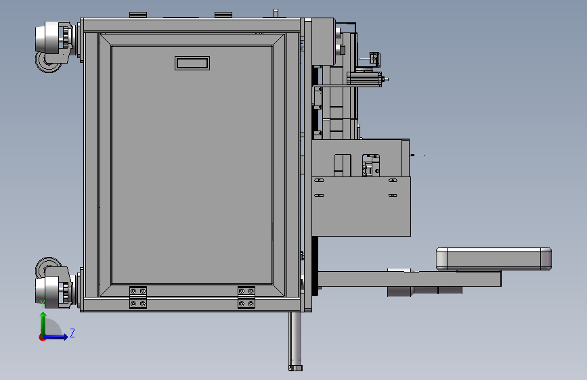Click the blue Z axis arrow of the triad
The image size is (587, 380).
57,337
